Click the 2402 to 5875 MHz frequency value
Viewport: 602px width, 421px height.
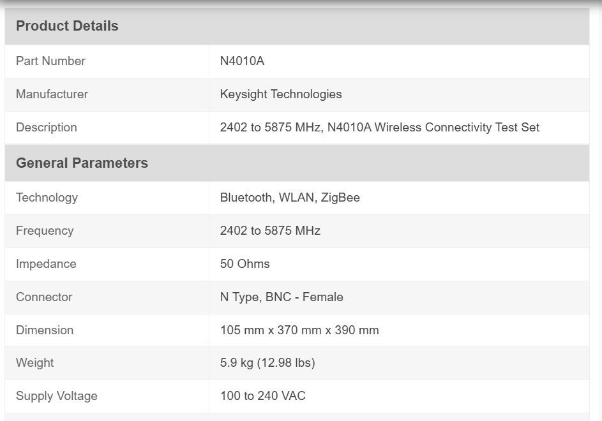[270, 231]
